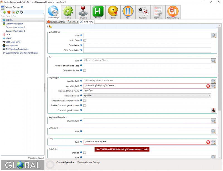Click joystick icon next to Custom Joystick Names
The width and height of the screenshot is (223, 171).
214,110
